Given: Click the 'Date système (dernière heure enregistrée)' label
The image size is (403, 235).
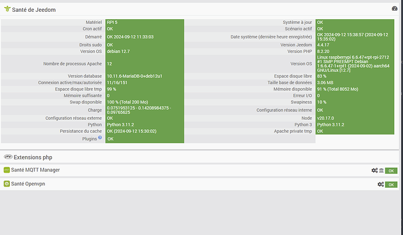Looking at the screenshot, I should coord(271,37).
